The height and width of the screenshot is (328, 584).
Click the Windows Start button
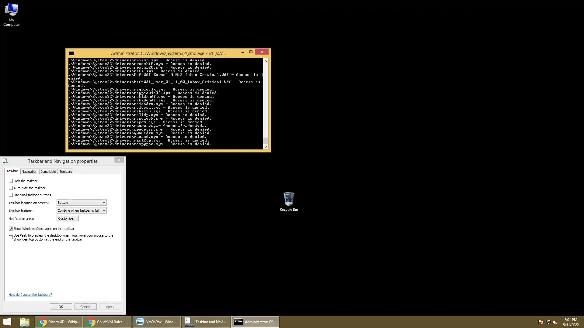pos(7,322)
